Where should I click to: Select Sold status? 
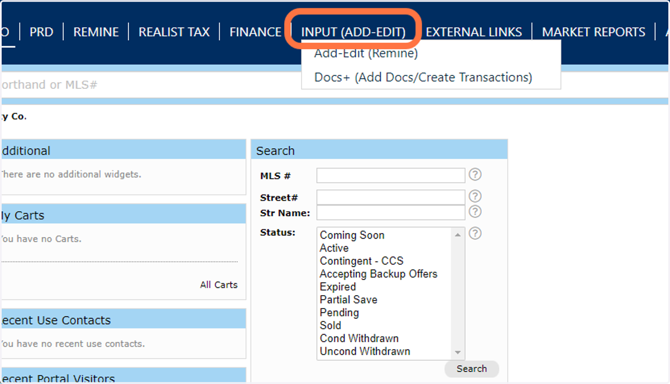coord(331,325)
